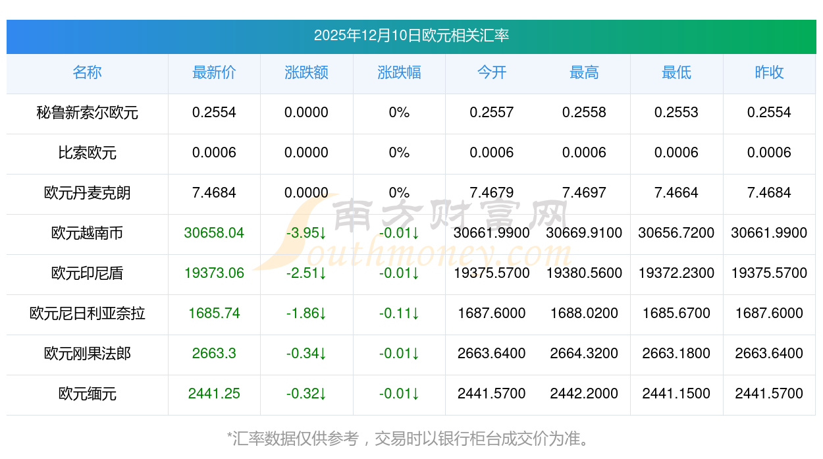Screen dimensions: 823x459
Task: Click the 欧元越南币 currency name
Action: [x=87, y=233]
